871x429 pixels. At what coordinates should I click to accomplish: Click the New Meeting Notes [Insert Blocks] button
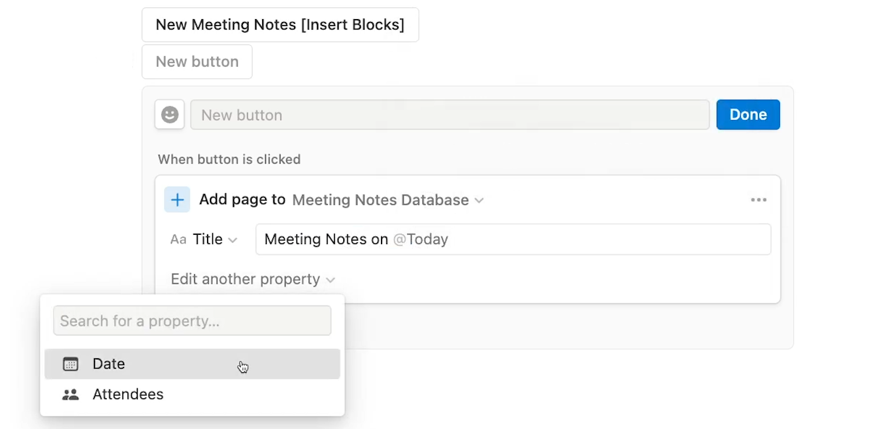pyautogui.click(x=280, y=25)
